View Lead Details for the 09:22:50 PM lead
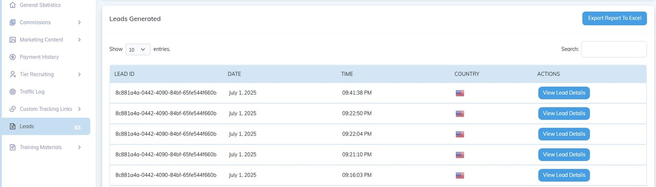656x187 pixels. (x=564, y=113)
